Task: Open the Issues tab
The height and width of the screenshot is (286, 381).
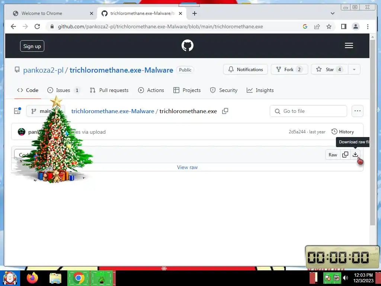Action: click(63, 90)
